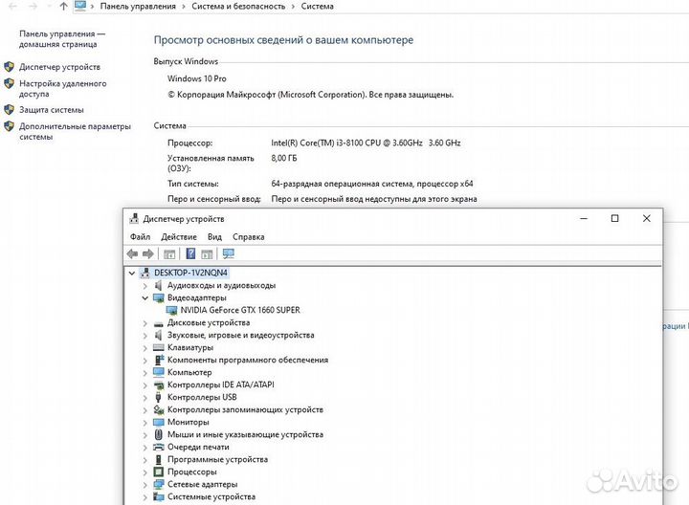Viewport: 689px width, 505px height.
Task: Expand the Клавиатуры category
Action: (145, 347)
